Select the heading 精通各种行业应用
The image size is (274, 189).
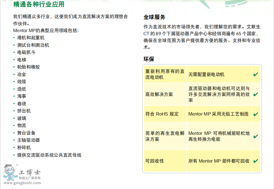click(39, 4)
